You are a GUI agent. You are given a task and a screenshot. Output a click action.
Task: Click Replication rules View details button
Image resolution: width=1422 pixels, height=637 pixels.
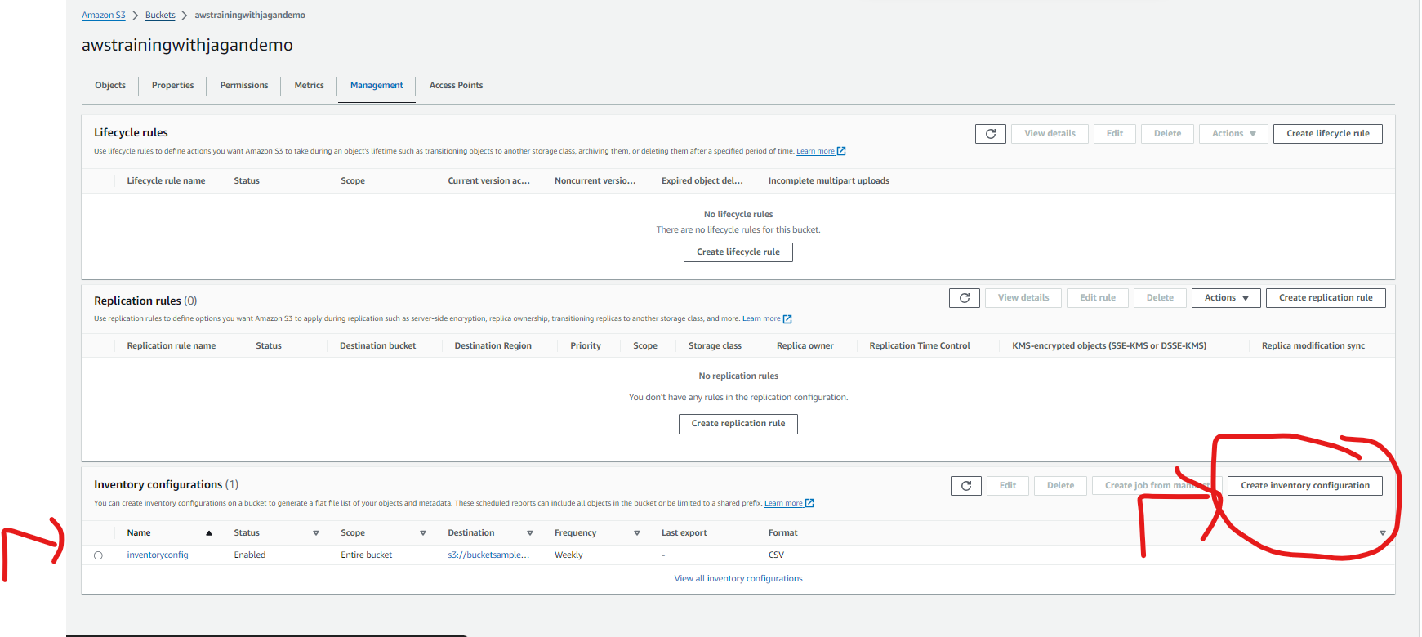1023,298
